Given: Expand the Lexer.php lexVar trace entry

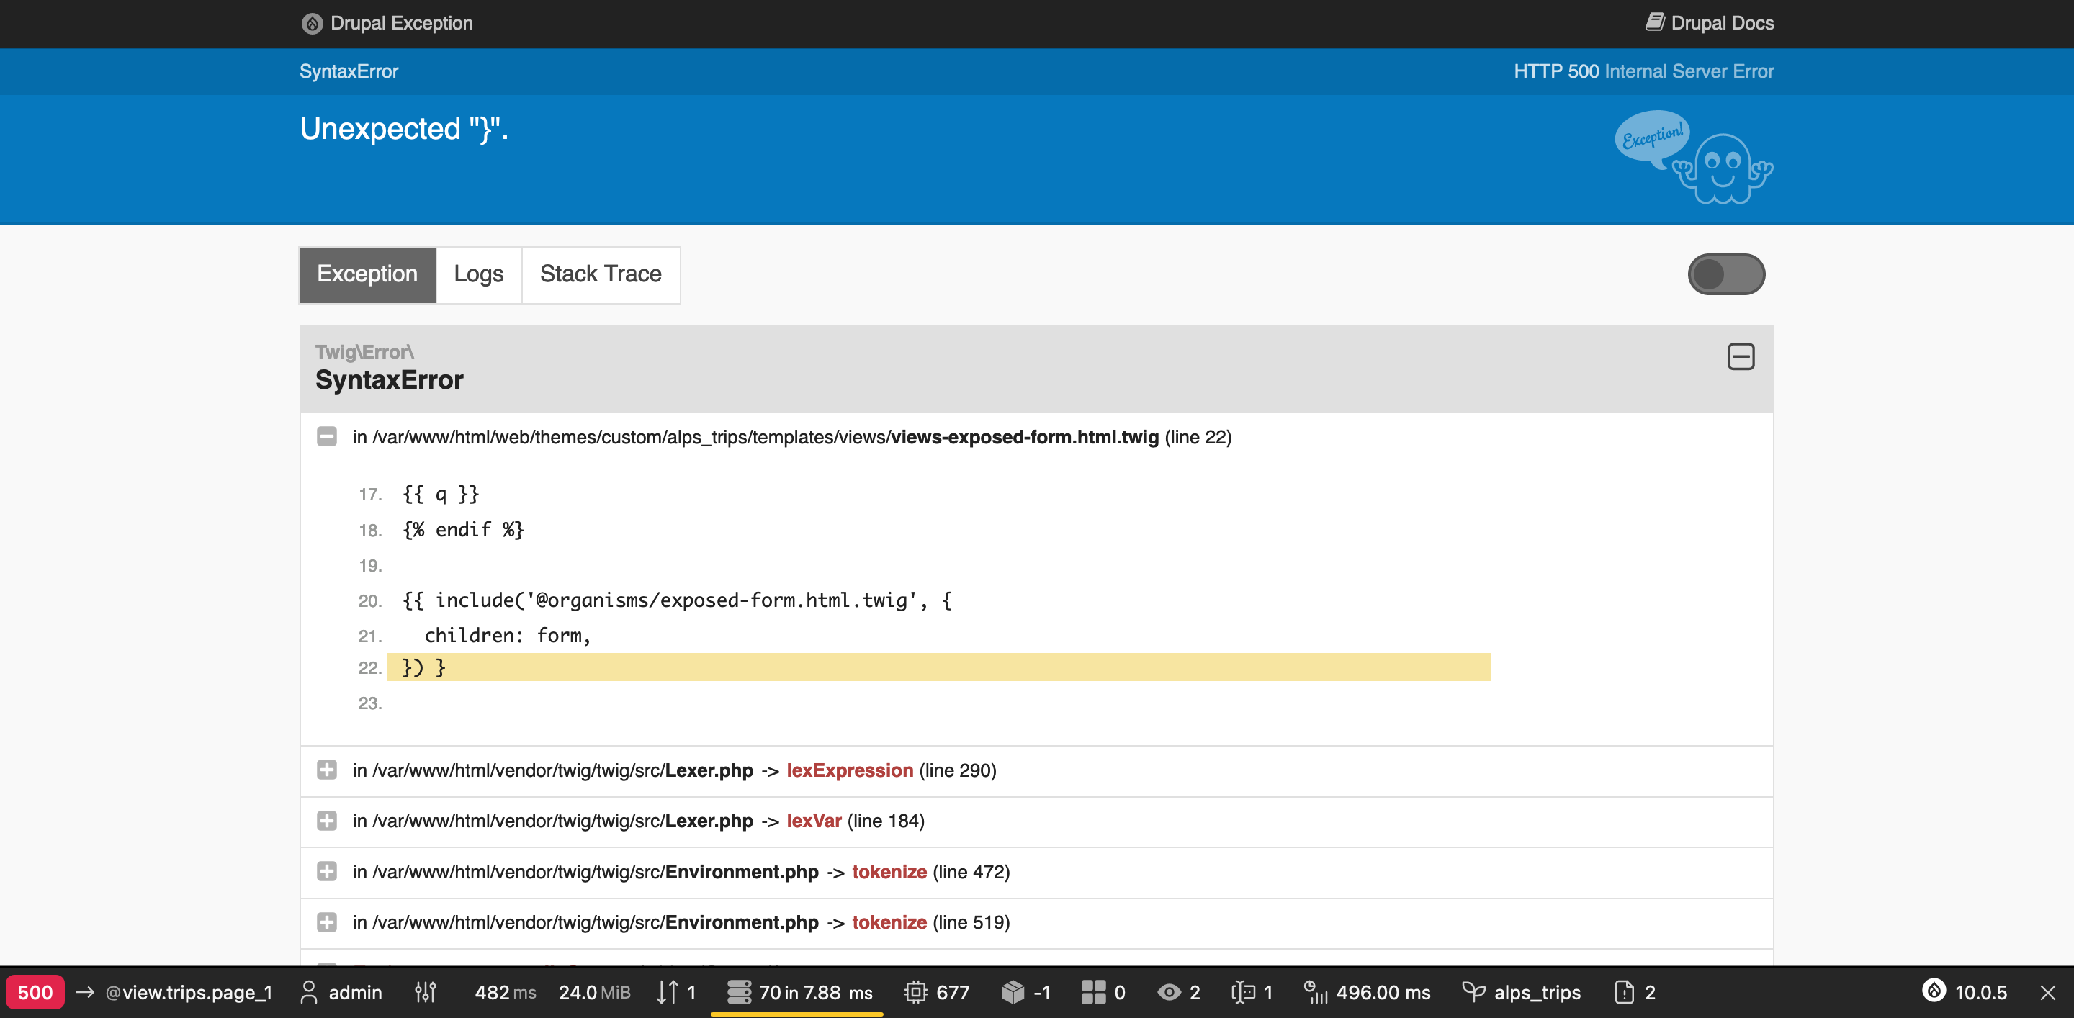Looking at the screenshot, I should click(x=326, y=821).
